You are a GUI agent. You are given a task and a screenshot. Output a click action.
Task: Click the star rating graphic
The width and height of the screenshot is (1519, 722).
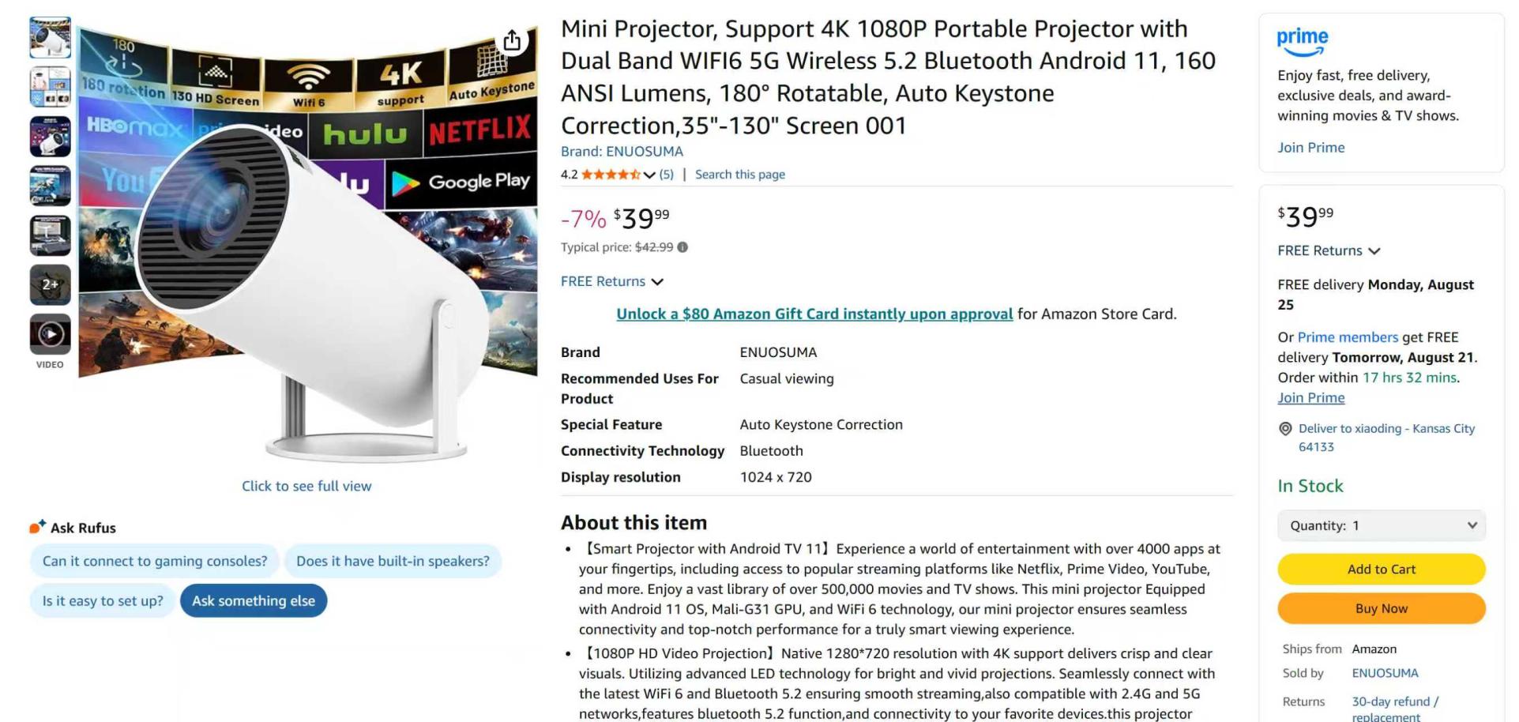611,175
